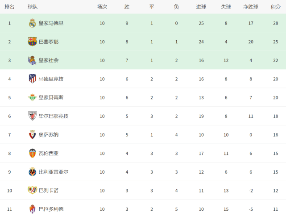Click the 净胜球 column header
Image resolution: width=286 pixels, height=217 pixels.
tap(251, 7)
